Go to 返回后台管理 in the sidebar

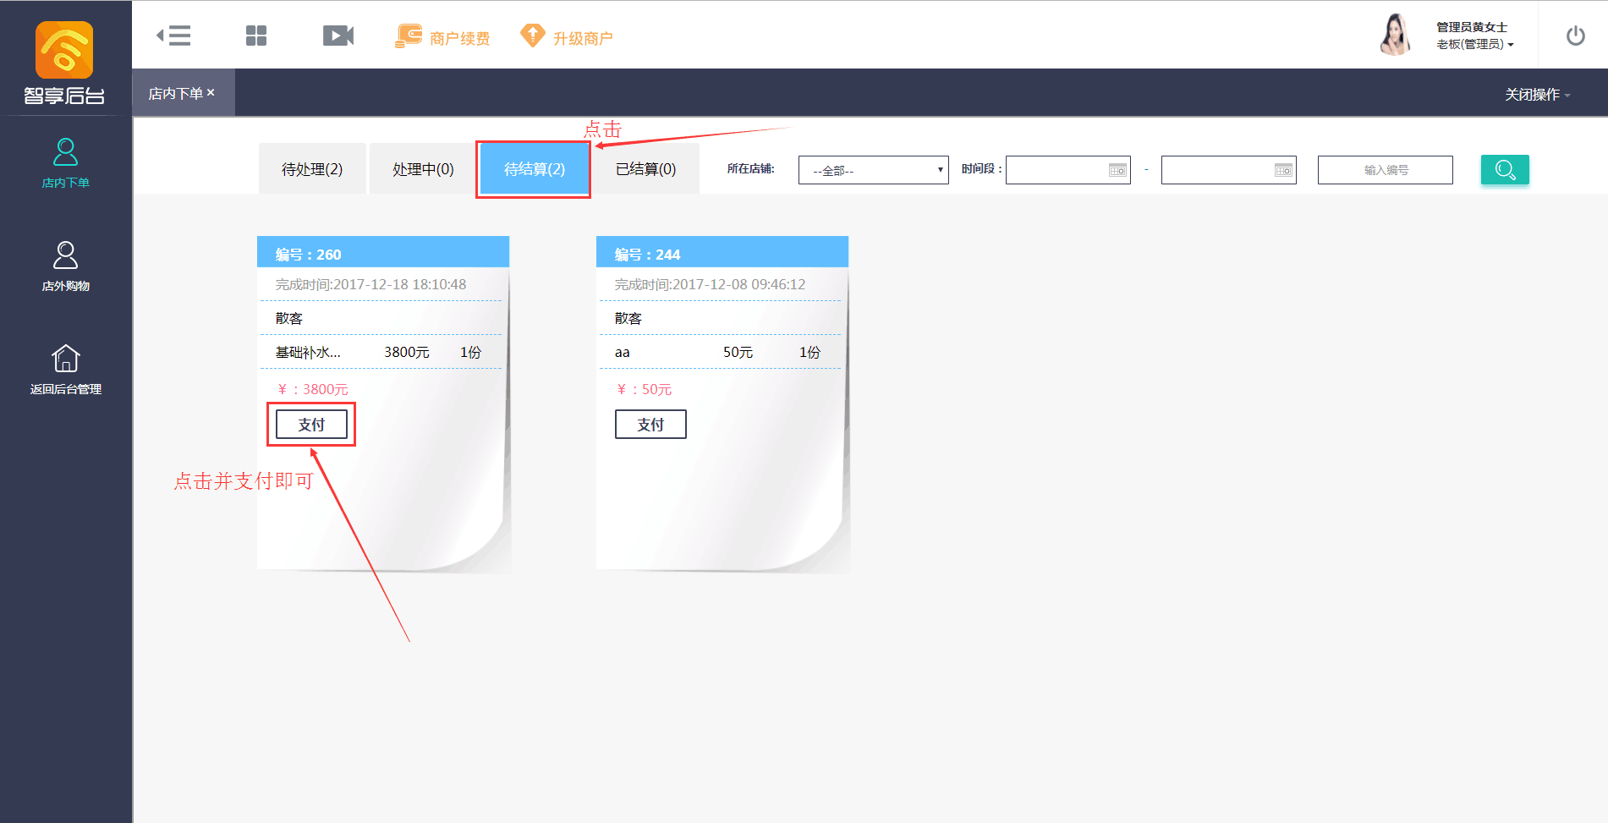click(x=65, y=370)
